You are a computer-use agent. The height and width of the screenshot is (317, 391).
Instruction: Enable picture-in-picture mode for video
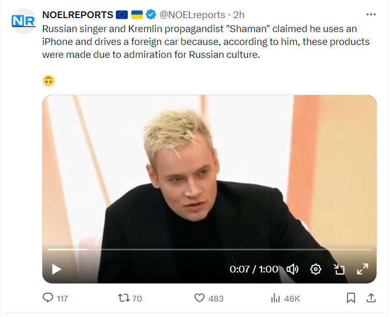(x=339, y=269)
